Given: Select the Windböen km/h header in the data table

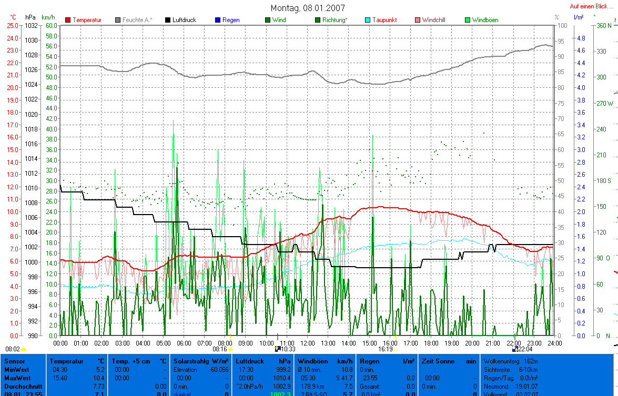Looking at the screenshot, I should (x=325, y=361).
